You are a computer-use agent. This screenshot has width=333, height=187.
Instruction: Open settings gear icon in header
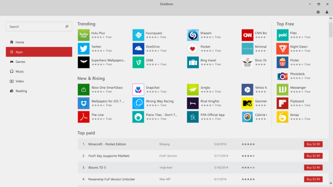(x=318, y=12)
